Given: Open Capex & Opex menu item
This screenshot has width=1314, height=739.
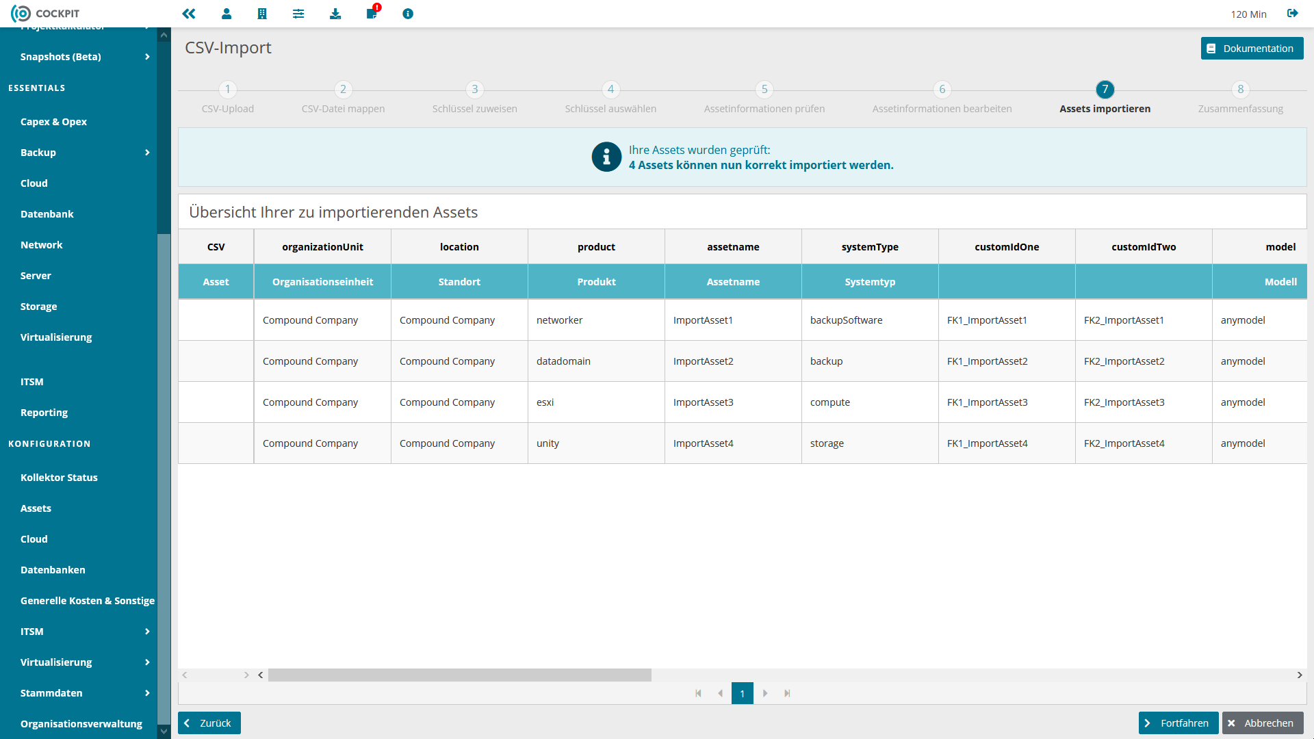Looking at the screenshot, I should tap(53, 122).
